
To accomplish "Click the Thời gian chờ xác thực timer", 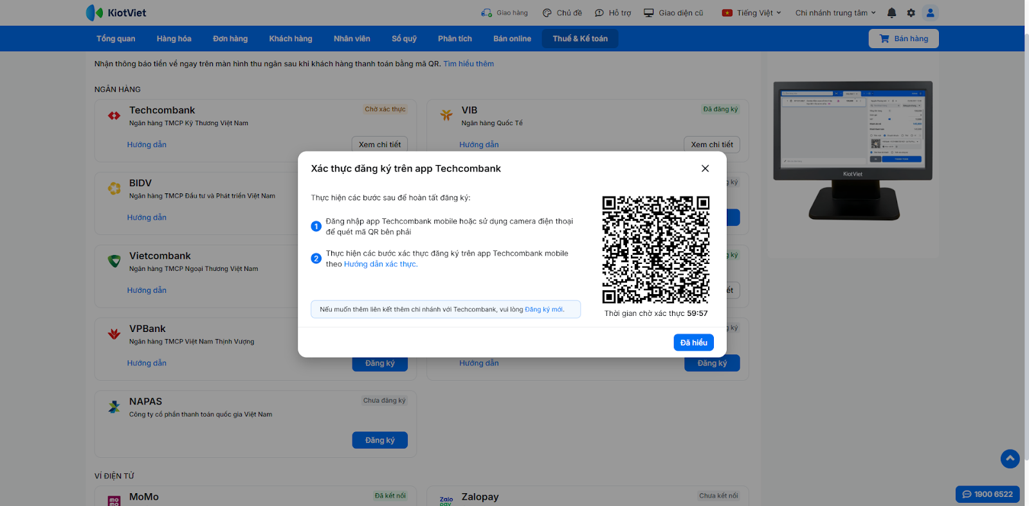I will [x=656, y=313].
